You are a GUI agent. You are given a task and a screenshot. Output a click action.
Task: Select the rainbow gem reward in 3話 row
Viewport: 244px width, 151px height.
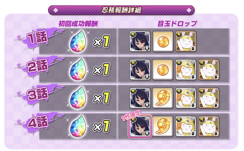click(78, 98)
